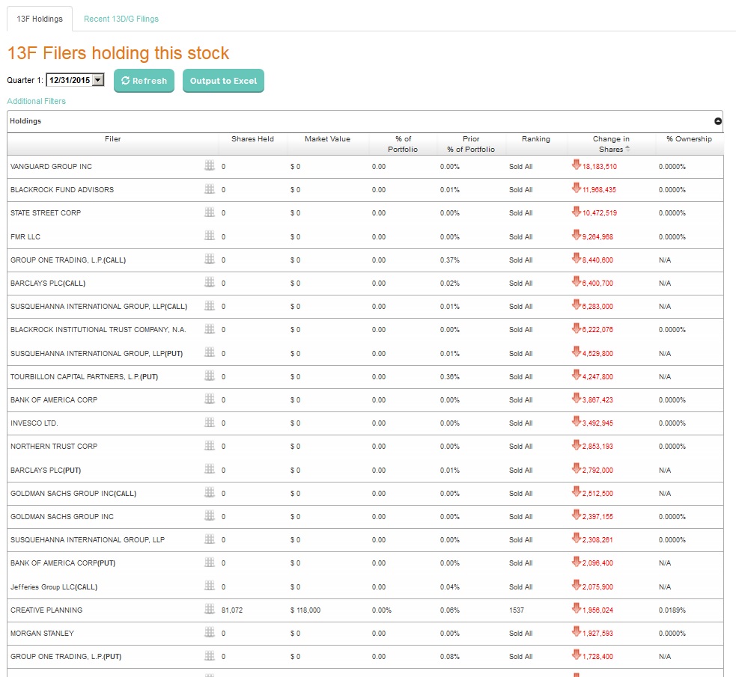Viewport: 736px width, 677px height.
Task: Switch to Recent 13D/G Filings tab
Action: pyautogui.click(x=121, y=19)
